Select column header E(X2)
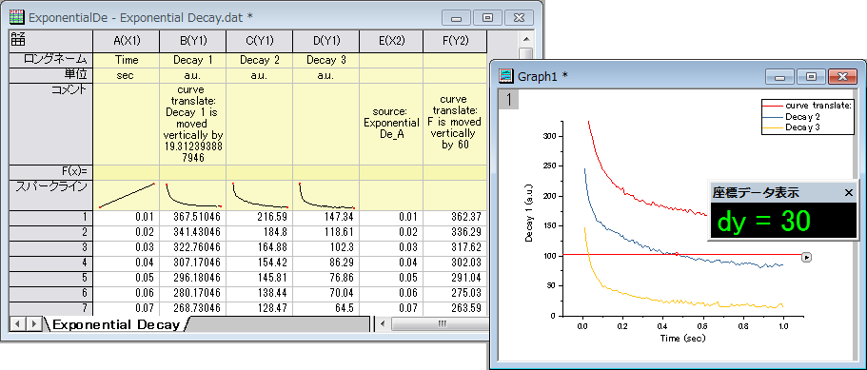 coord(391,41)
